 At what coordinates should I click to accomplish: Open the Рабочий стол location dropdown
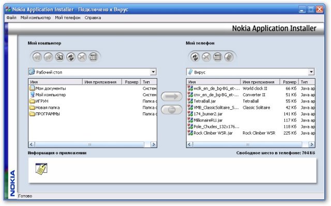153,72
